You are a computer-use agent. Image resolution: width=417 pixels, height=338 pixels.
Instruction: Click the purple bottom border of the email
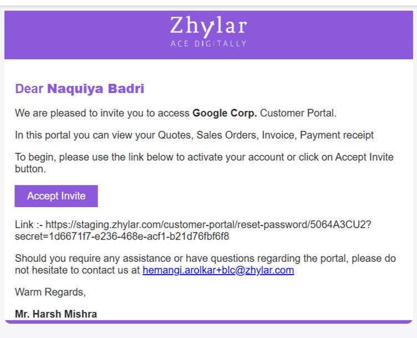tap(208, 321)
